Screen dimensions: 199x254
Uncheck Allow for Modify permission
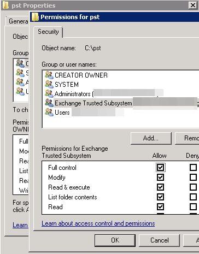click(160, 177)
